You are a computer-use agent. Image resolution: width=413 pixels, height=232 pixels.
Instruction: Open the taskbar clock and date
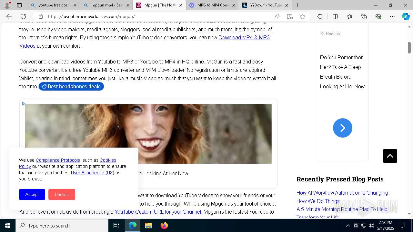pos(385,226)
